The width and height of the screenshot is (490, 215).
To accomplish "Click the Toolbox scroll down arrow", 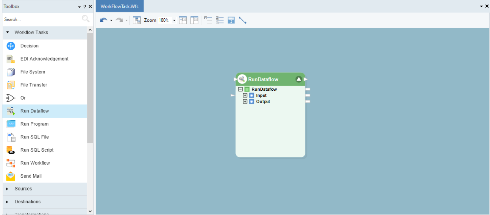I will click(90, 211).
